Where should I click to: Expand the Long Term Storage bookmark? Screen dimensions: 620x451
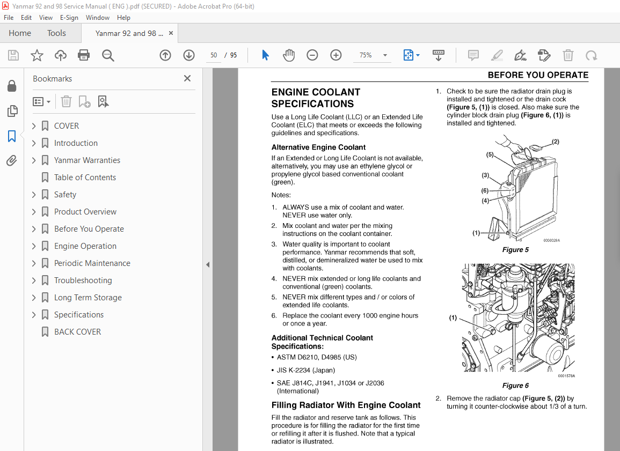(x=34, y=298)
